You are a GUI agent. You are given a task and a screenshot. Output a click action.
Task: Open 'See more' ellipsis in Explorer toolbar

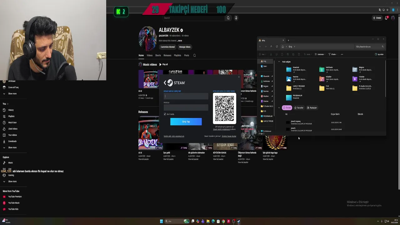click(x=342, y=54)
